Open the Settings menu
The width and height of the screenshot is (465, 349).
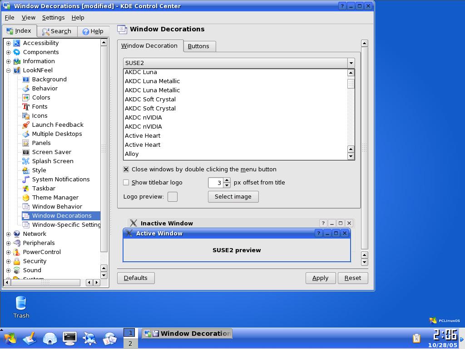(54, 18)
